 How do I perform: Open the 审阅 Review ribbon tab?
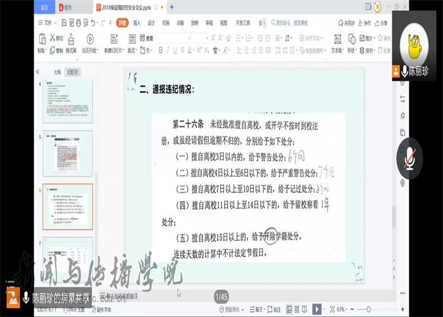(209, 23)
